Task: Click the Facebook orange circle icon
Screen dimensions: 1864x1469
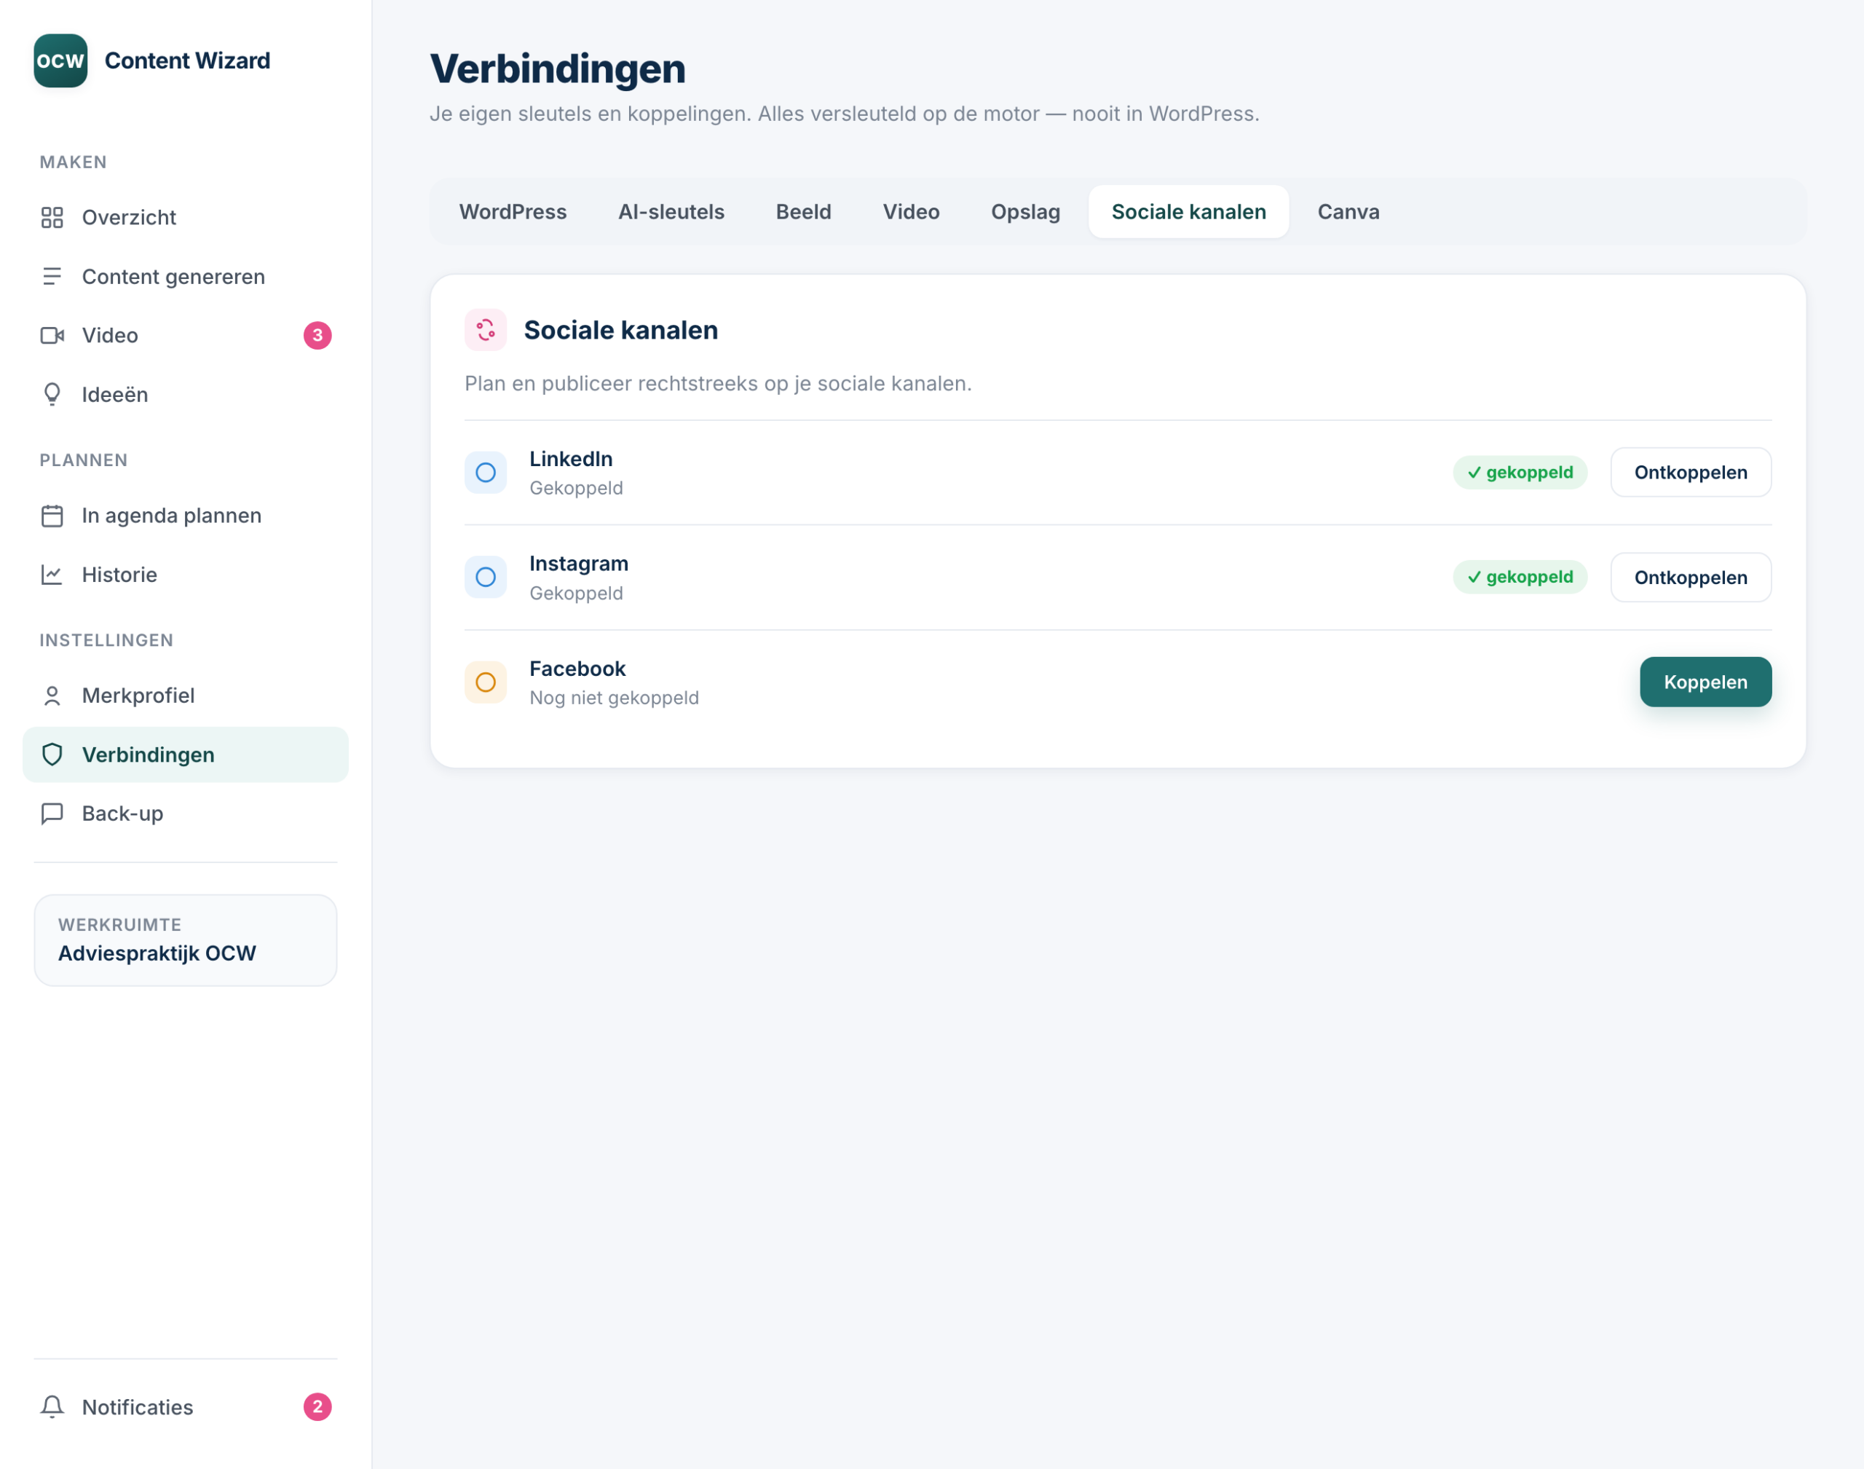Action: 486,682
